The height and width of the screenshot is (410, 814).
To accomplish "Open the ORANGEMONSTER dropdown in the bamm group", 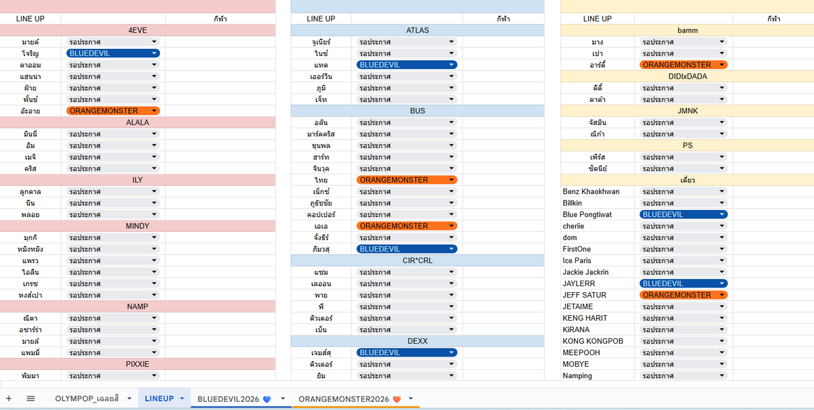I will point(683,64).
